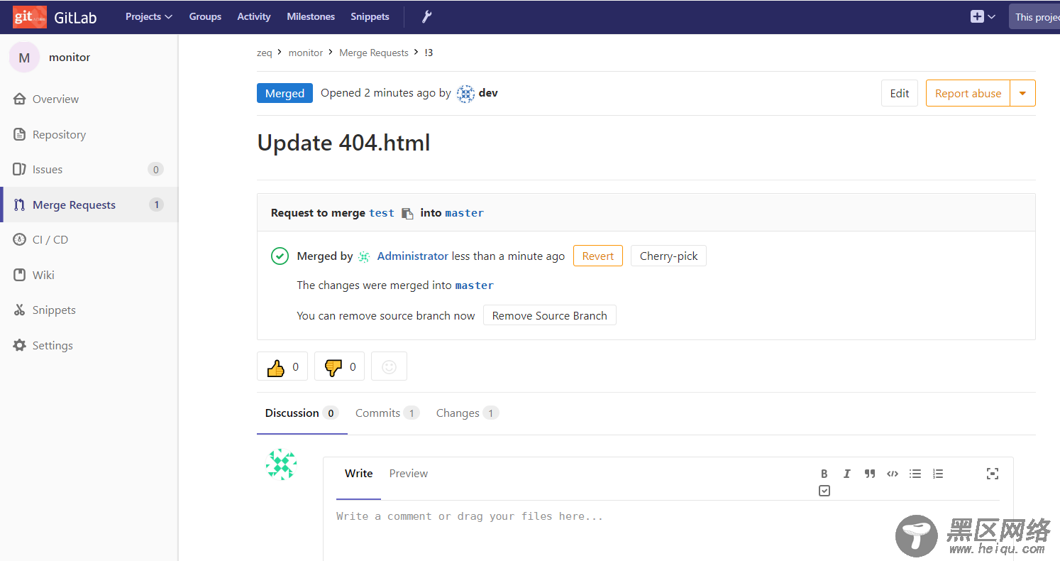
Task: Open Milestones in top navigation
Action: 311,16
